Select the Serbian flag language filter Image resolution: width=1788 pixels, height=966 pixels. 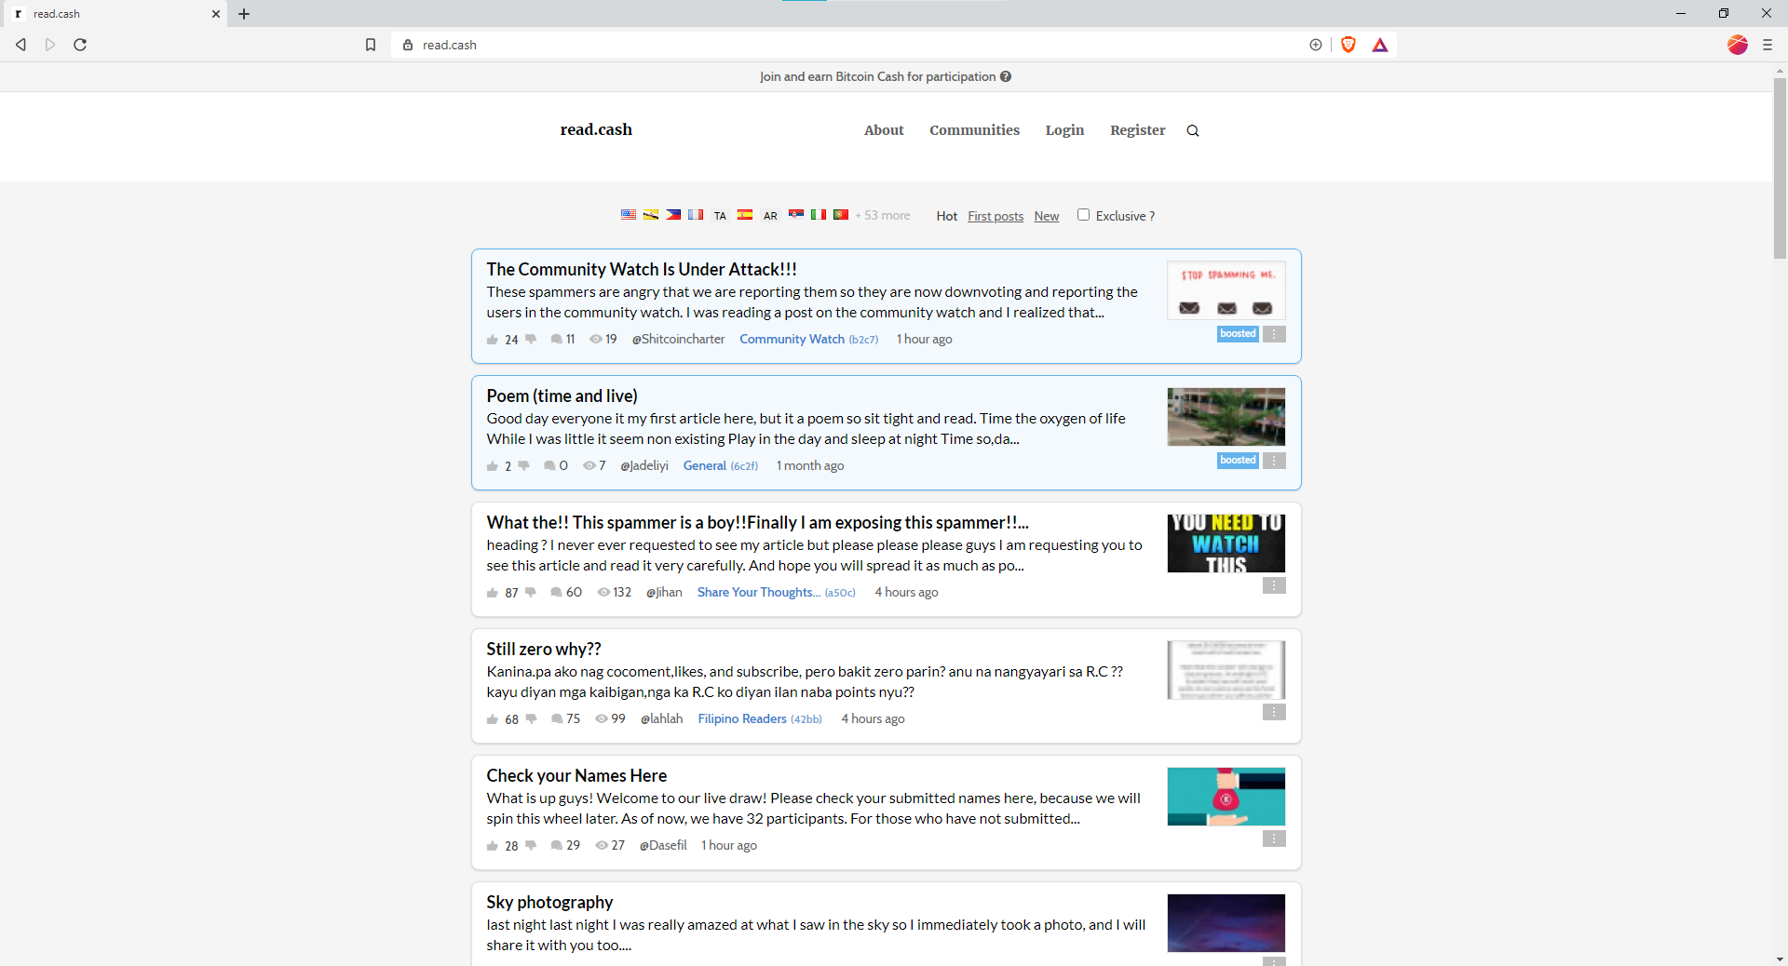[796, 215]
